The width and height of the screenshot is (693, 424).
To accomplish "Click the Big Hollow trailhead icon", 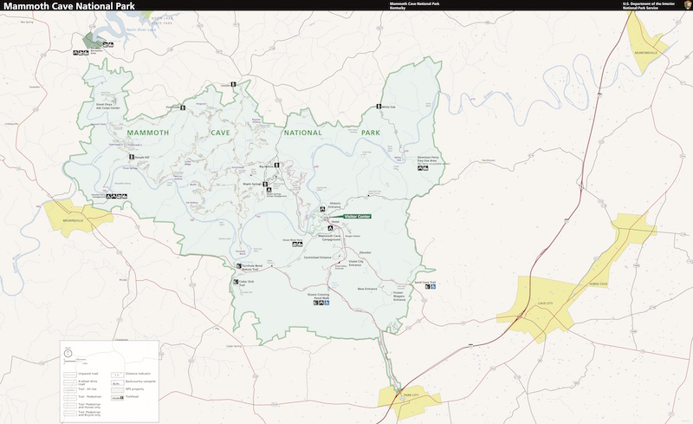I will click(276, 165).
